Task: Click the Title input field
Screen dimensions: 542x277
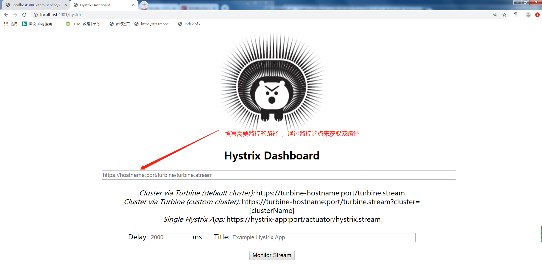Action: (x=323, y=237)
